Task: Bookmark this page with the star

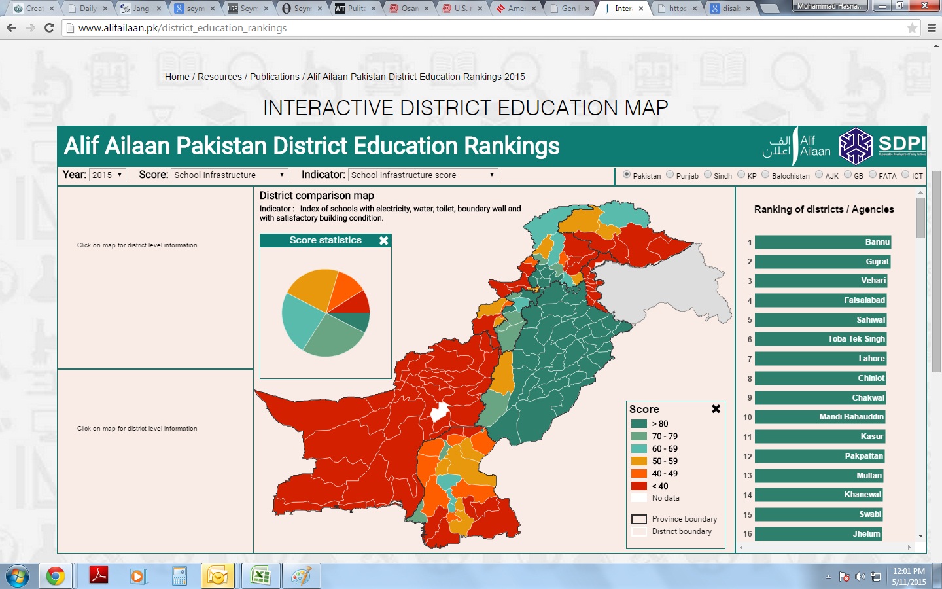Action: pos(912,28)
